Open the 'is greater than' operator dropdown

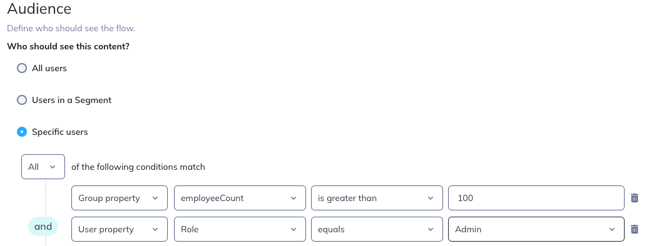tap(377, 198)
